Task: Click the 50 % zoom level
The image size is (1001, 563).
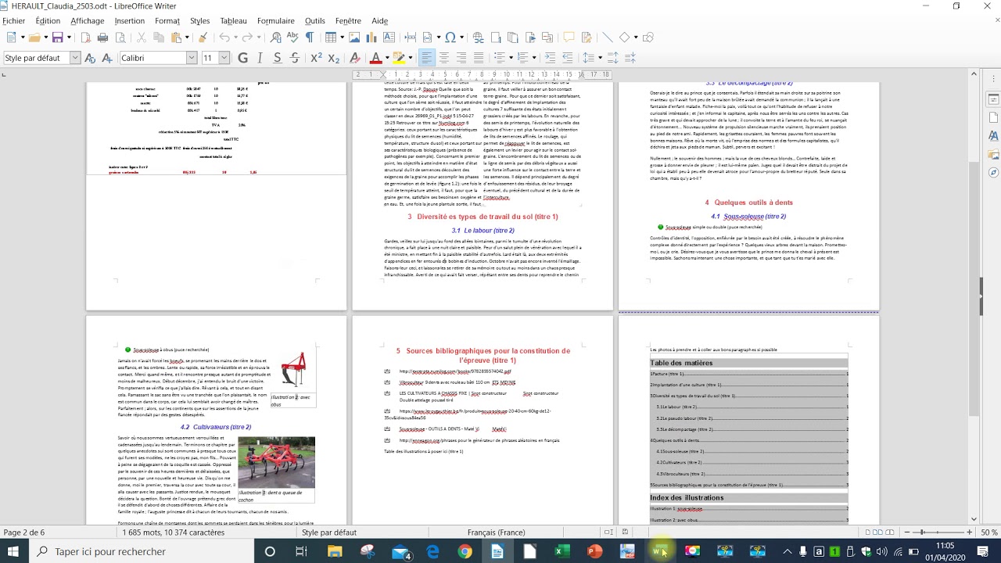Action: coord(988,533)
